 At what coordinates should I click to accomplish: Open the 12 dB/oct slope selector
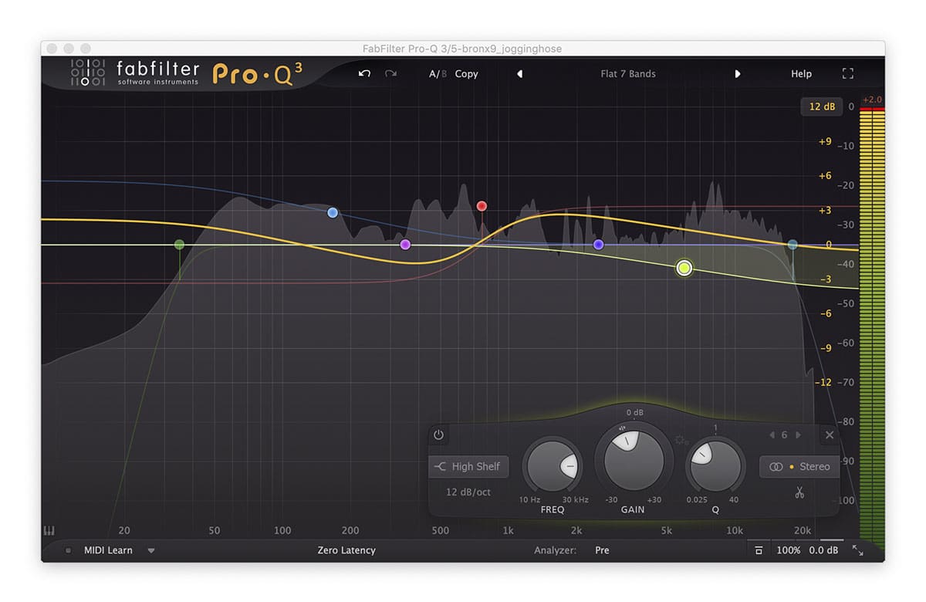click(x=468, y=492)
